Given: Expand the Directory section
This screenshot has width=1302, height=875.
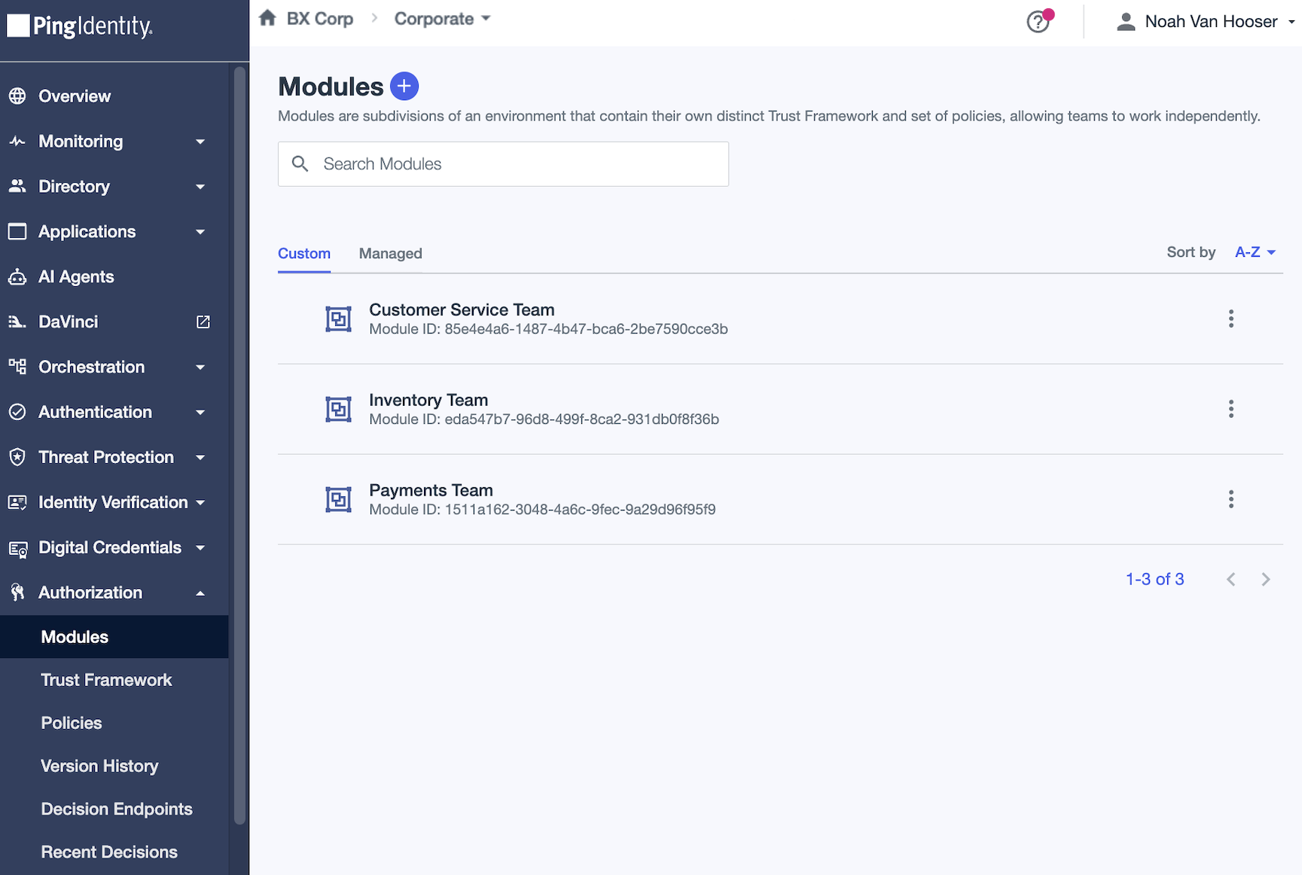Looking at the screenshot, I should [x=114, y=187].
